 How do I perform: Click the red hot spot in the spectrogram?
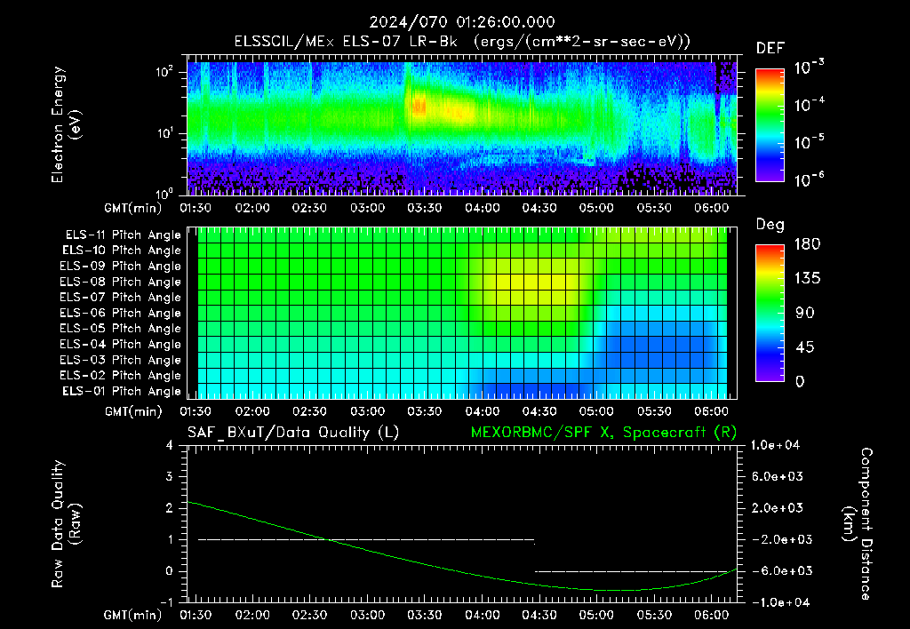coord(419,107)
